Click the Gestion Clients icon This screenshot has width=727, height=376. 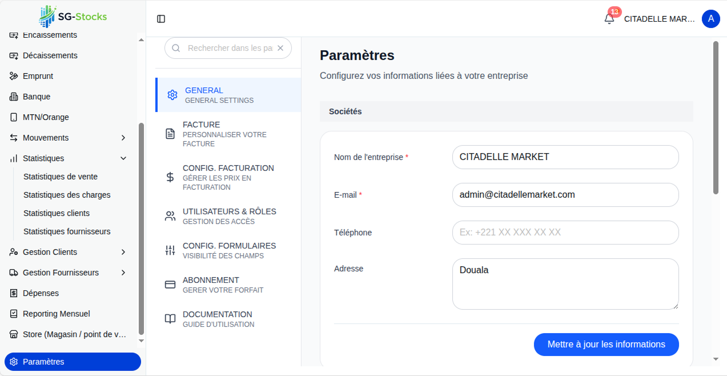(x=14, y=252)
